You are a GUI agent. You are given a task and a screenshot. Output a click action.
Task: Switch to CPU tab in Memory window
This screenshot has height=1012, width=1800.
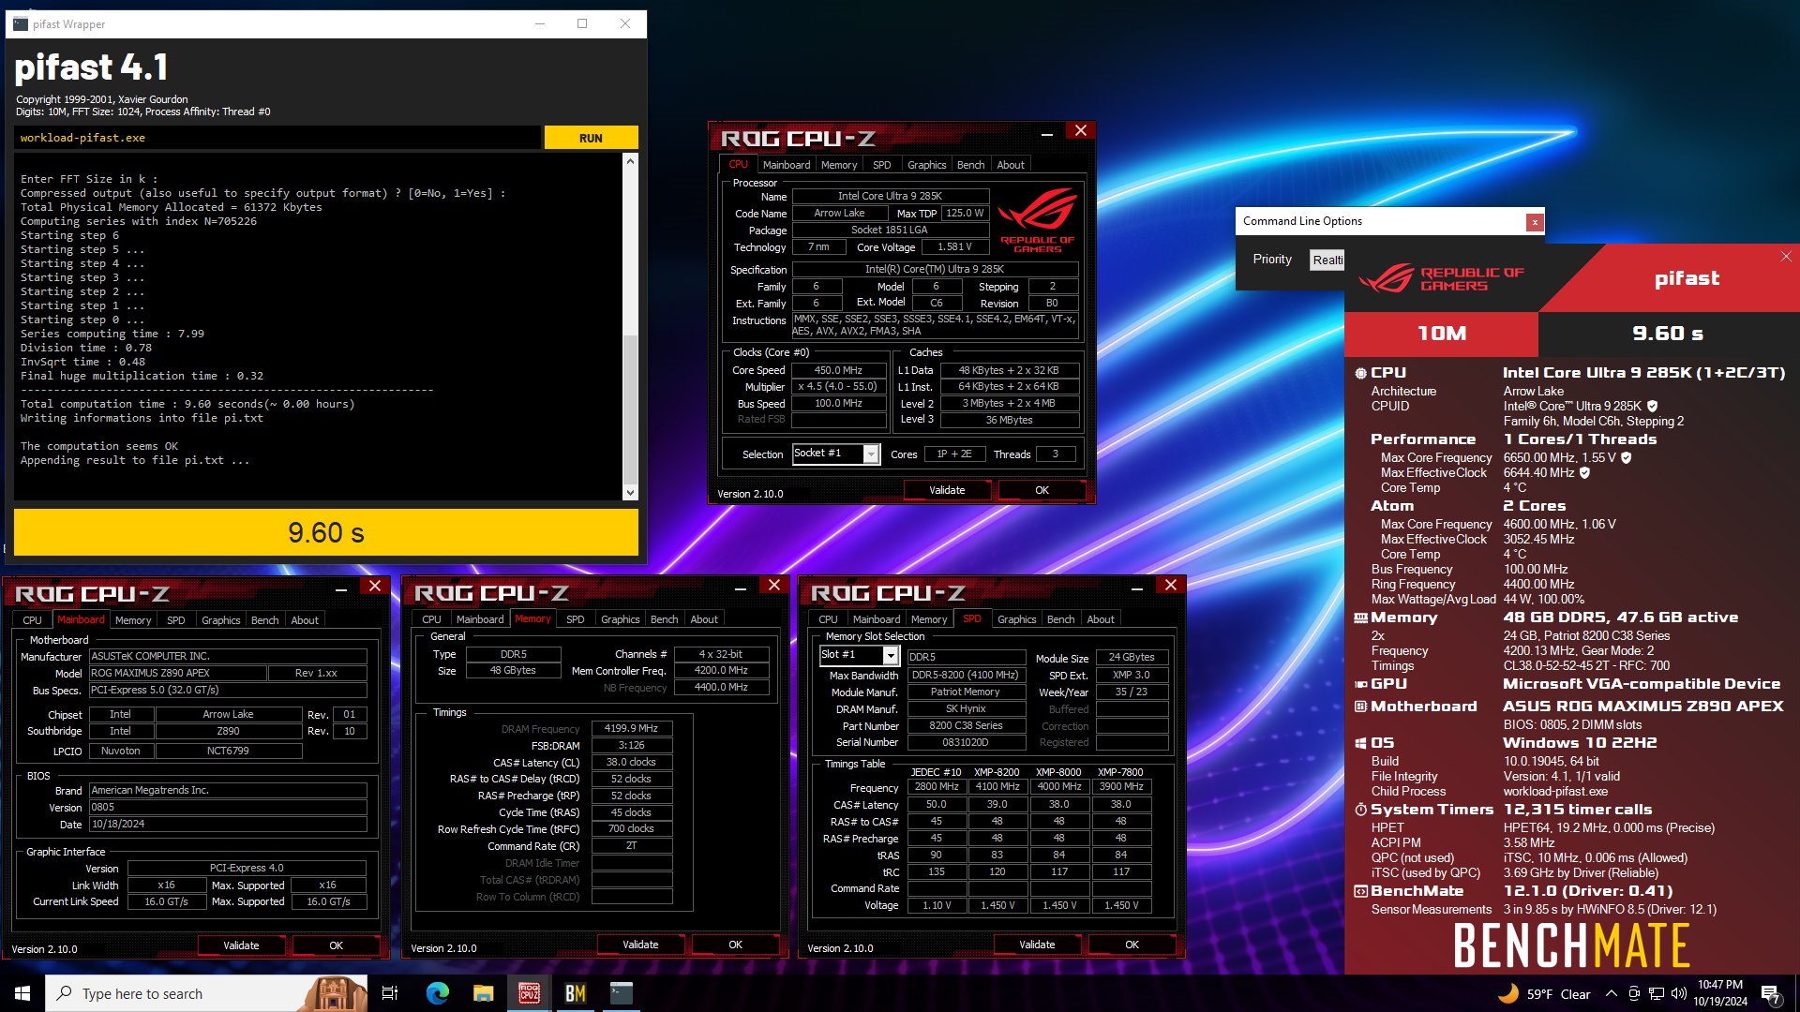click(x=431, y=619)
